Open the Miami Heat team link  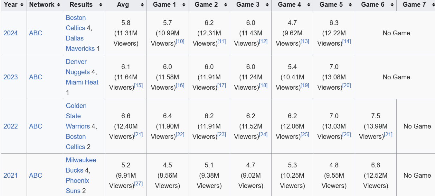point(82,82)
